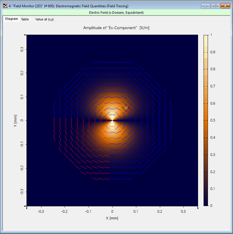233x234 pixels.
Task: Maximize the Field Monitor window
Action: click(x=215, y=6)
